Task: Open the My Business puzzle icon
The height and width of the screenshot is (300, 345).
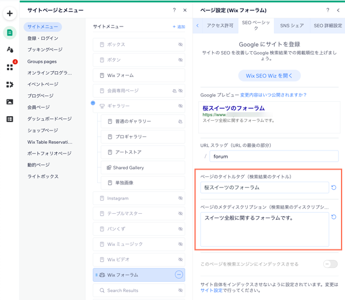Action: 10,84
